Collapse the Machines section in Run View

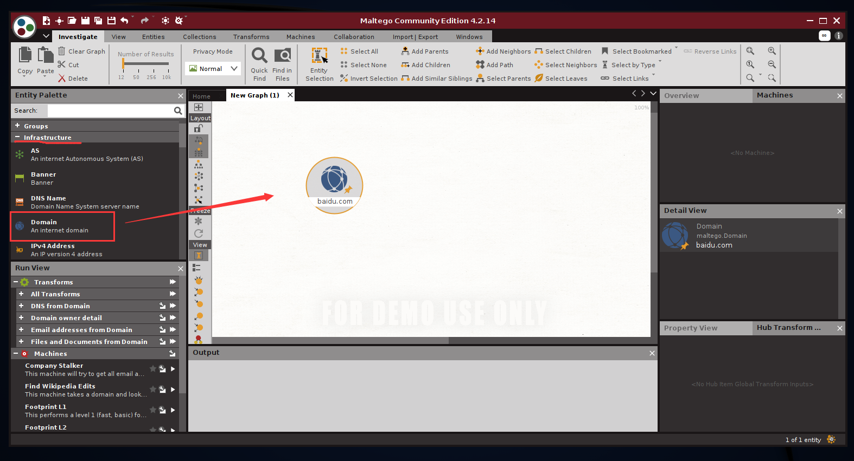[x=16, y=354]
